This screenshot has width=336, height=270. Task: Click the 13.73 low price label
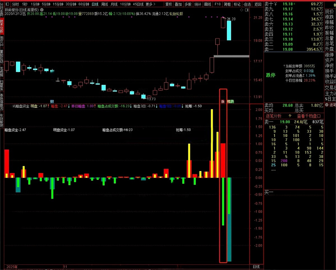click(x=151, y=99)
